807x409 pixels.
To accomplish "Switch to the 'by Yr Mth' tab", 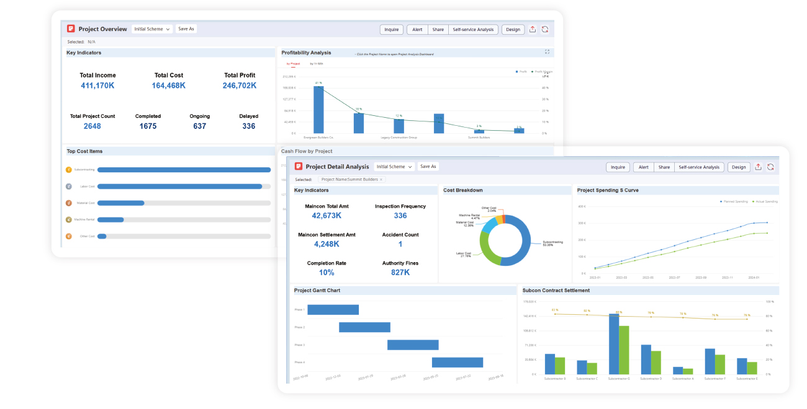I will 317,64.
